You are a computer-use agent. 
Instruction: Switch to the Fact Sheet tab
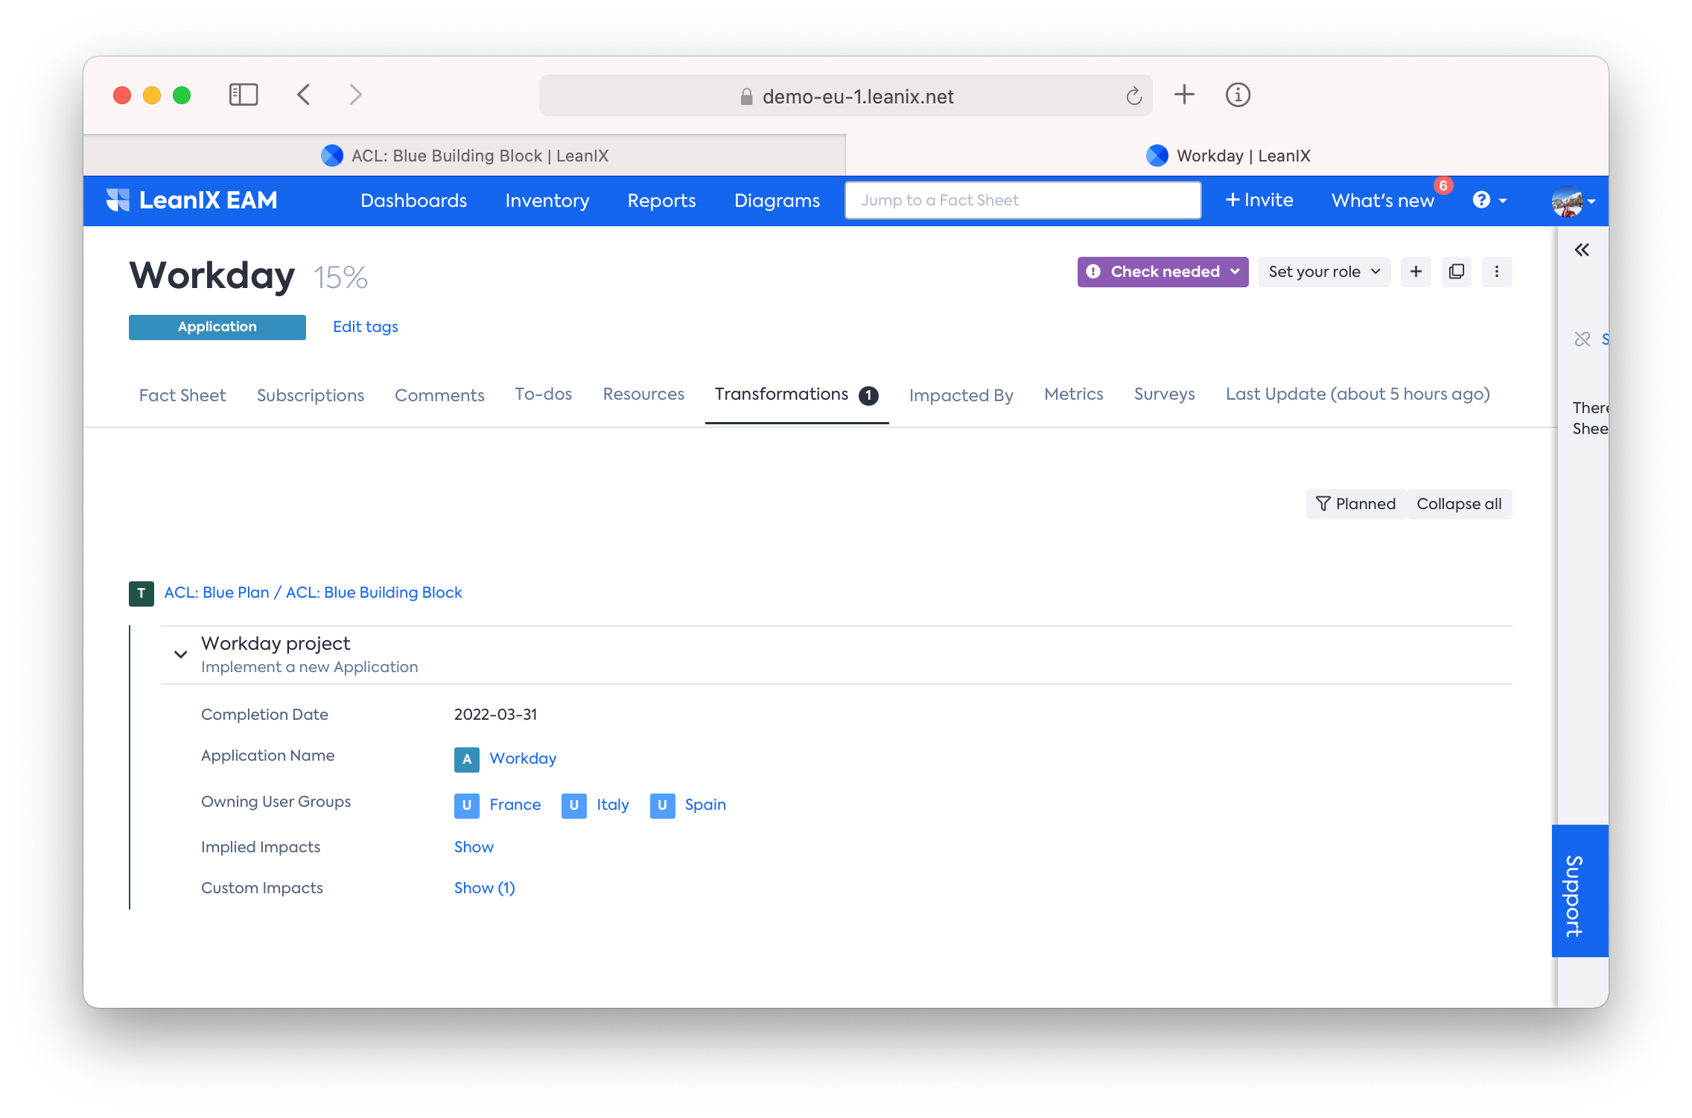(182, 395)
